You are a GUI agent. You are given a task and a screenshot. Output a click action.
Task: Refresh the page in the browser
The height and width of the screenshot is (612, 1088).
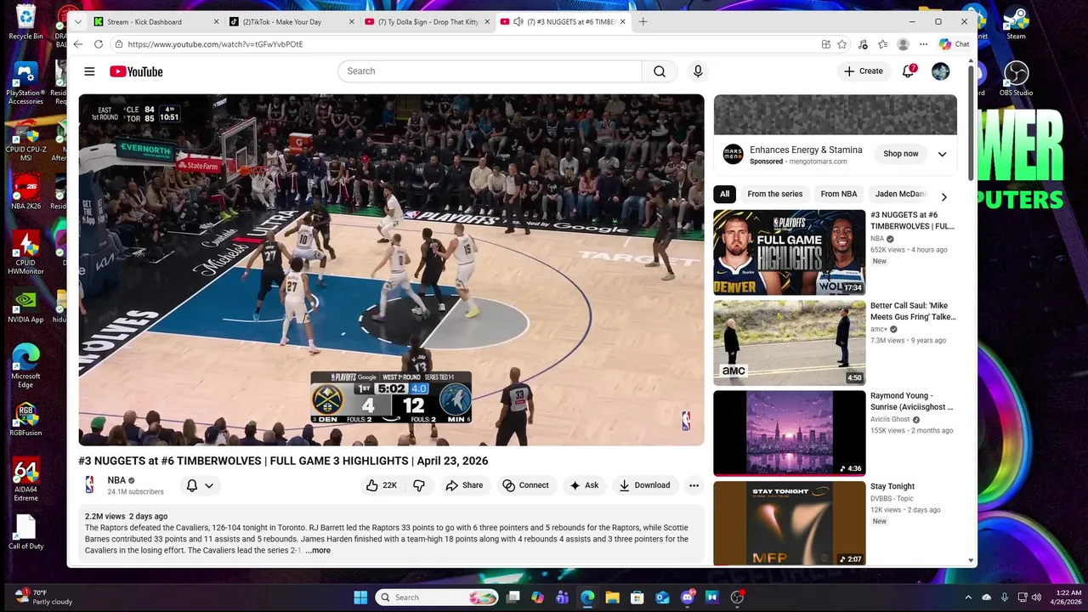[99, 44]
